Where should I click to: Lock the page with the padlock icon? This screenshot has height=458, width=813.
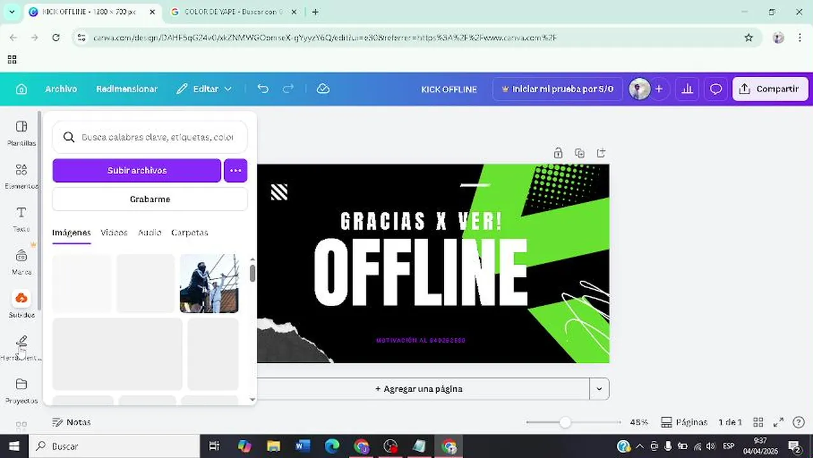point(558,153)
